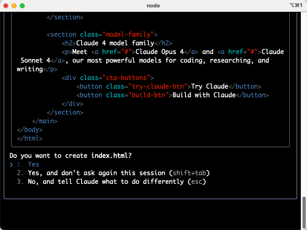307x230 pixels.
Task: Click the selection arrow beside Yes
Action: point(12,164)
